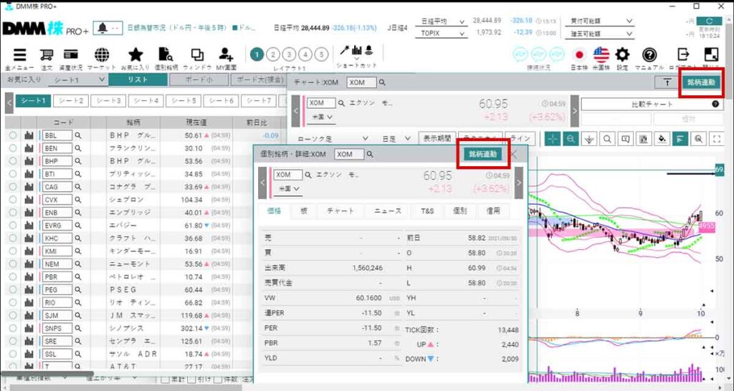Image resolution: width=734 pixels, height=391 pixels.
Task: Open the 注文 shopping cart icon
Action: pos(47,54)
